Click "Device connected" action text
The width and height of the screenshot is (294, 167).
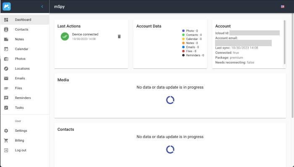[x=85, y=34]
